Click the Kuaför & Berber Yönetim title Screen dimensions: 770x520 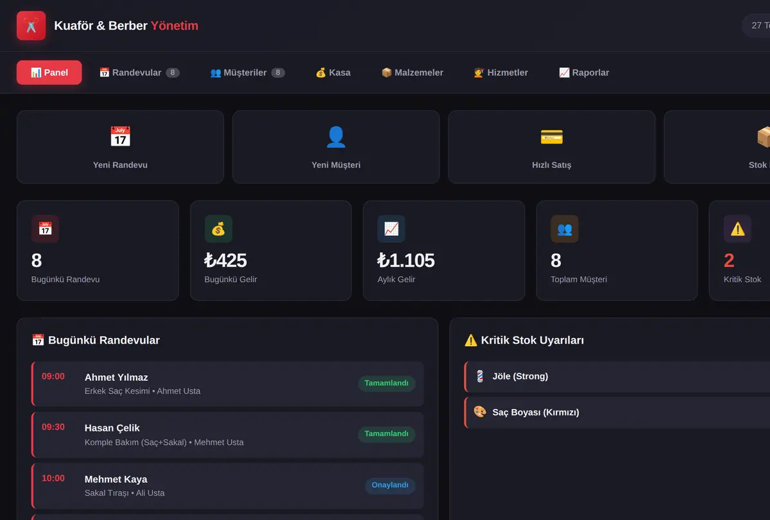[126, 26]
